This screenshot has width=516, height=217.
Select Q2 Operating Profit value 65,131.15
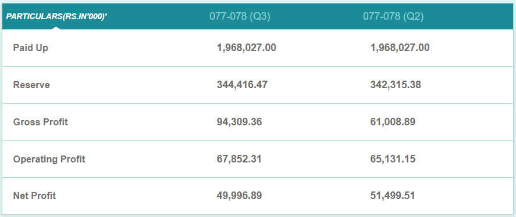coord(393,159)
